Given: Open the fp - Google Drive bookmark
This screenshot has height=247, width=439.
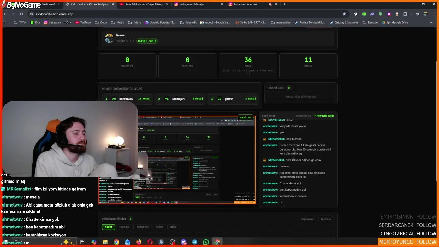Looking at the screenshot, I should click(395, 23).
